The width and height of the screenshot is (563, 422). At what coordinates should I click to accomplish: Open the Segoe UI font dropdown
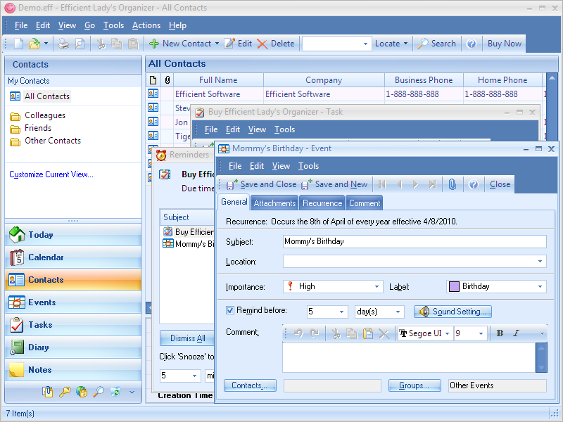423,333
